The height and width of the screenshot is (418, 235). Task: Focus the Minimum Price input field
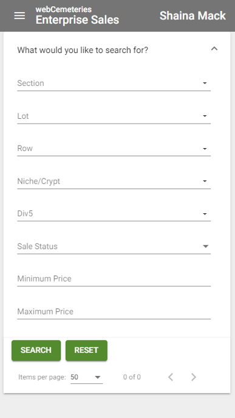pyautogui.click(x=114, y=279)
